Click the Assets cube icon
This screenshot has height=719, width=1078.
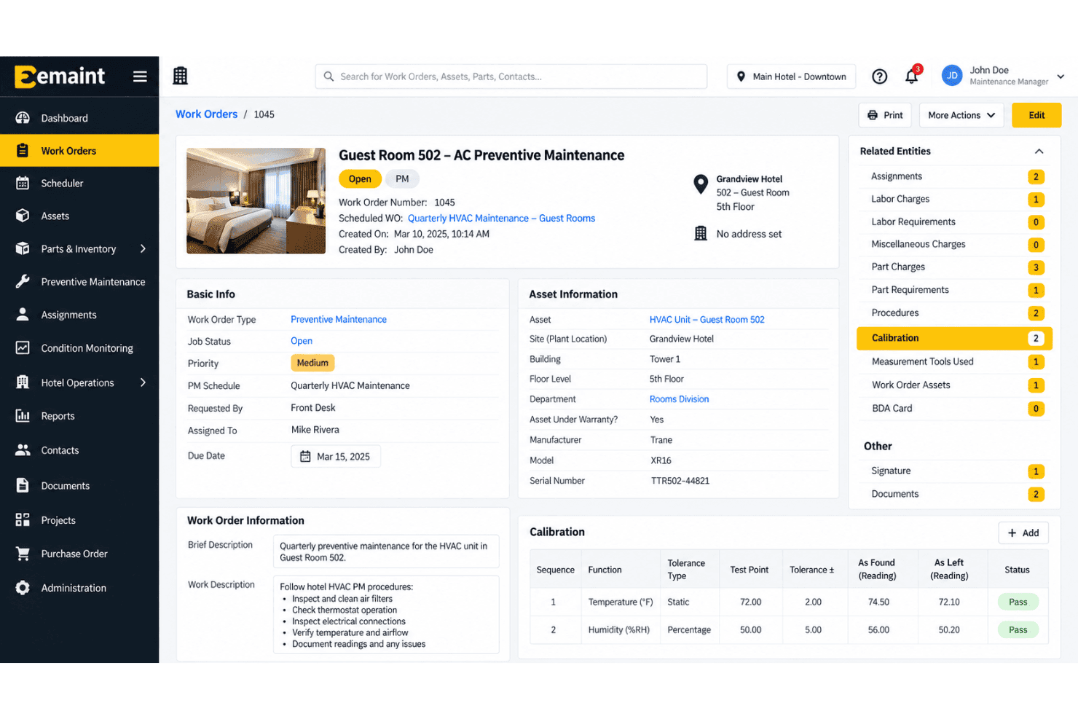(23, 216)
